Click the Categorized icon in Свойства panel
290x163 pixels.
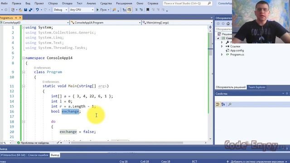(218, 105)
